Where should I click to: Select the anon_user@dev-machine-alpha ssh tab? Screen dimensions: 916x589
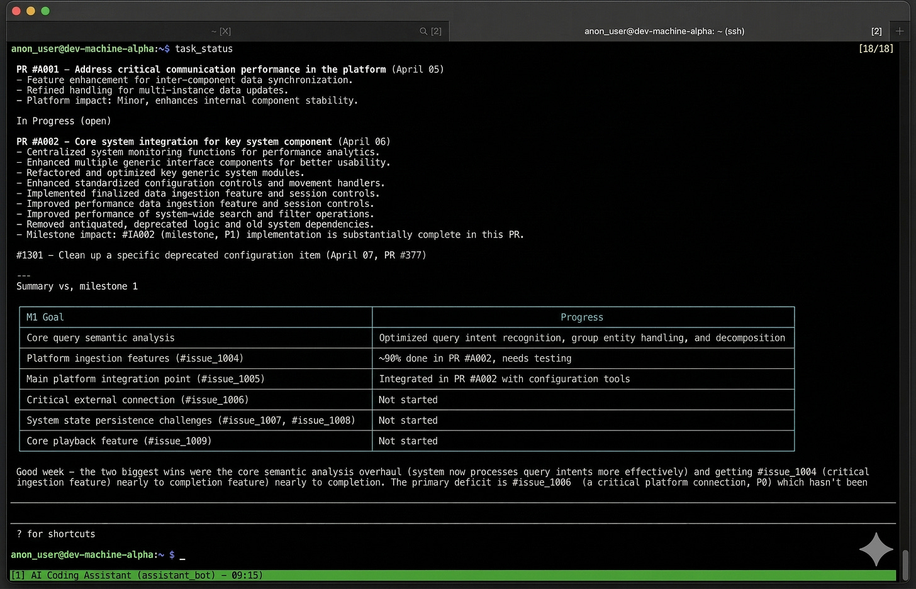point(664,31)
